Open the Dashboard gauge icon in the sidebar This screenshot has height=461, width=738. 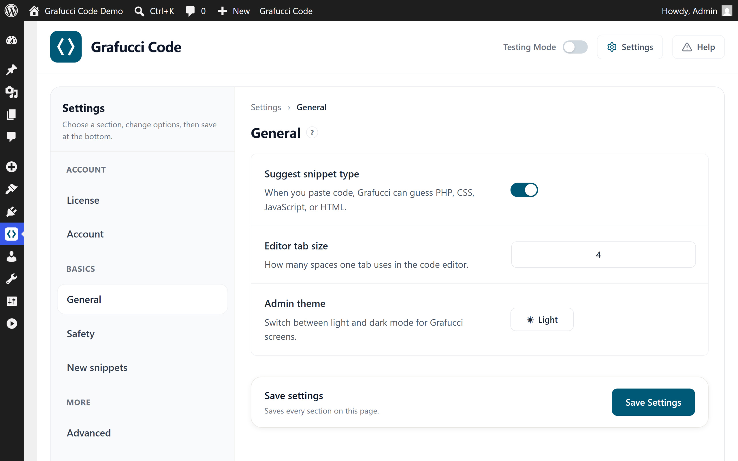click(x=12, y=40)
